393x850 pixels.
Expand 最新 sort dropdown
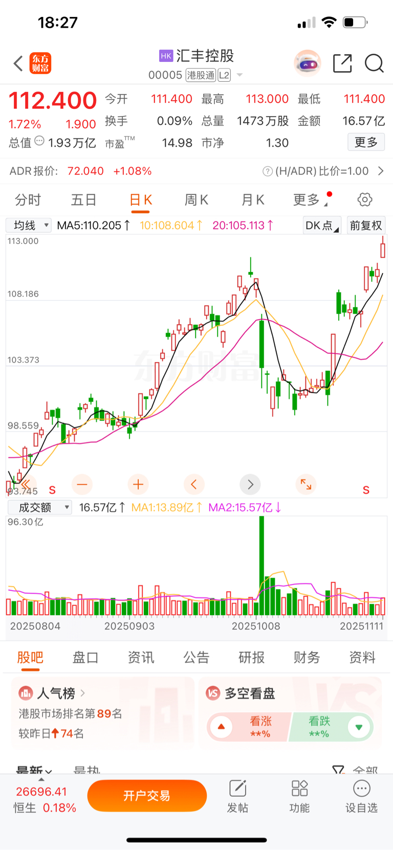pyautogui.click(x=34, y=770)
